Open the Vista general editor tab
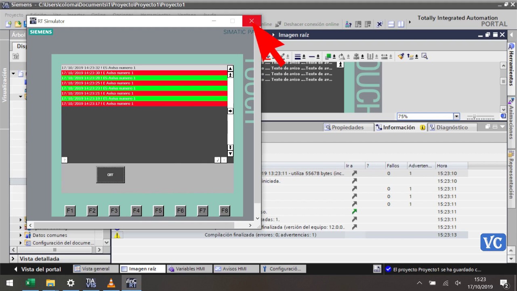Viewport: 517px width, 291px height. (x=96, y=269)
